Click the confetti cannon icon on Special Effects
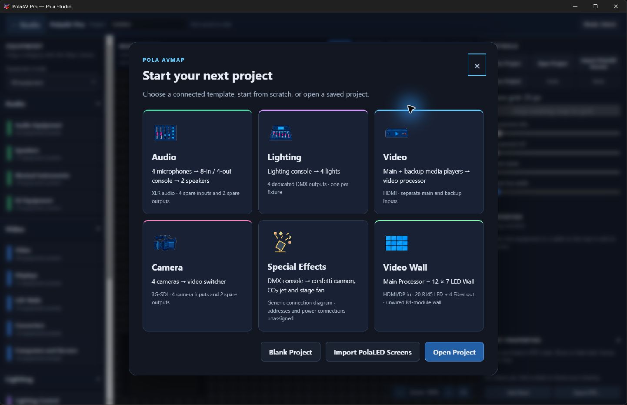 point(282,242)
